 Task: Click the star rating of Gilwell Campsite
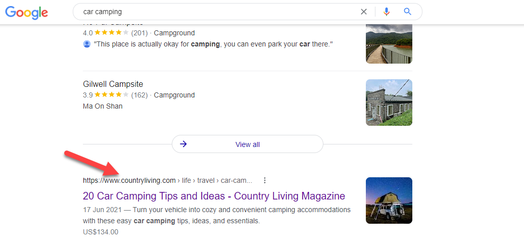click(111, 95)
